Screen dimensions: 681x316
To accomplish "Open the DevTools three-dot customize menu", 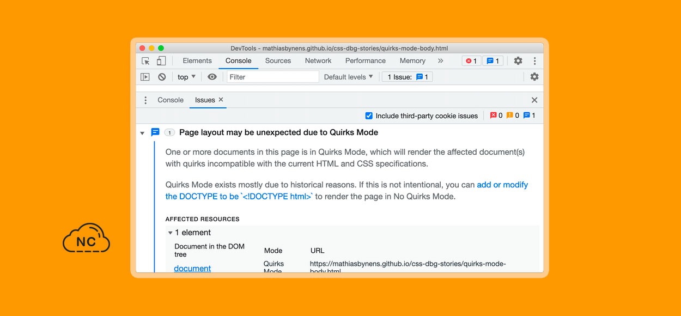I will click(534, 61).
